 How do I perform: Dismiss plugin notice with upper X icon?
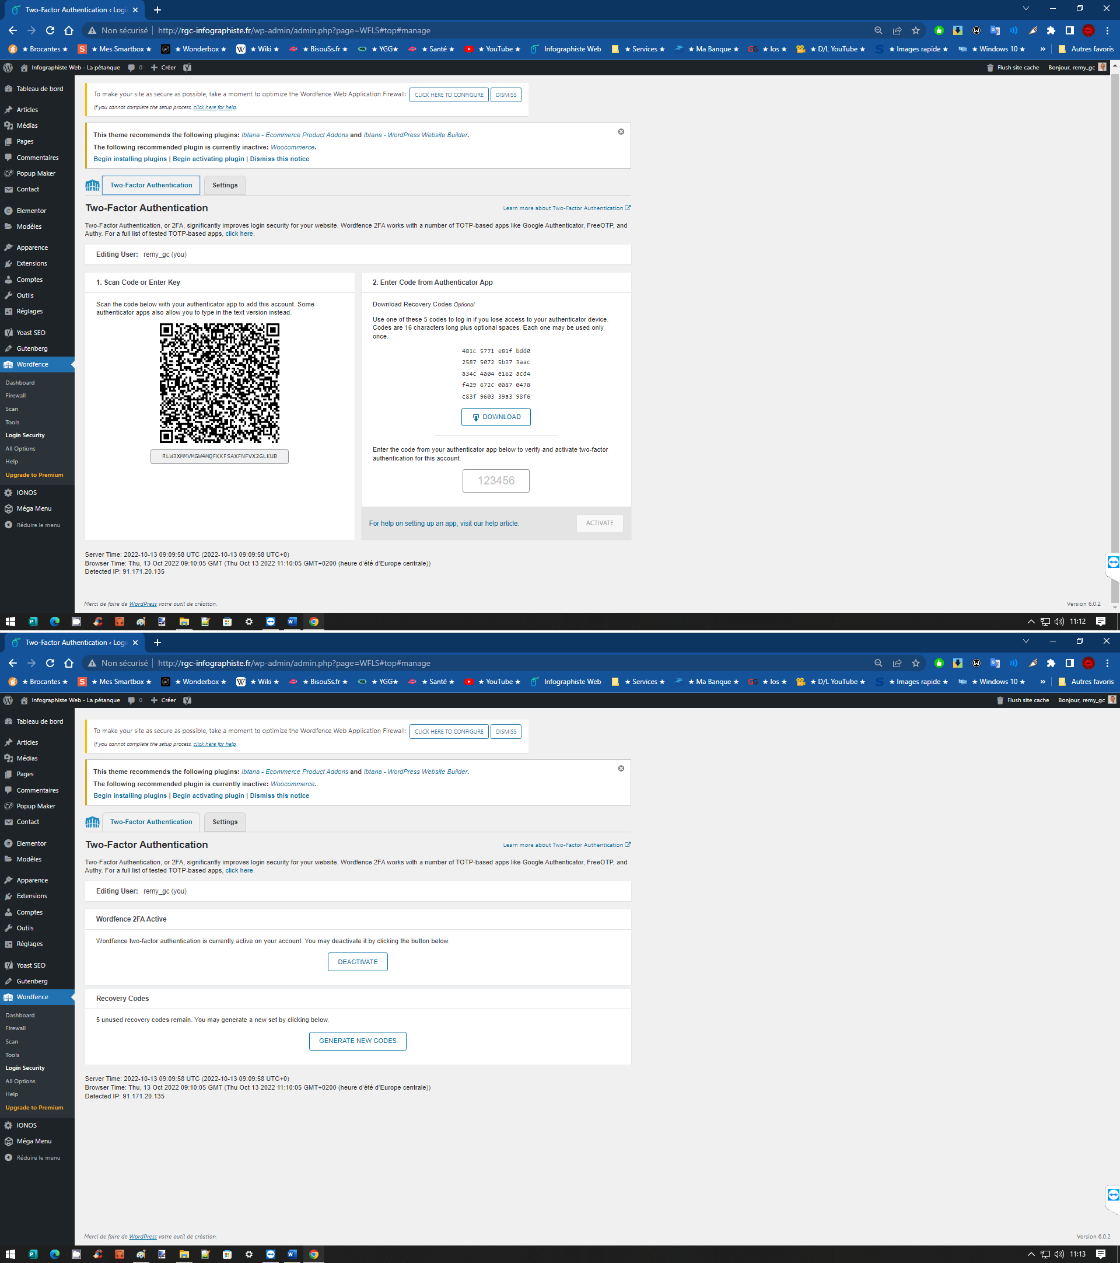click(x=621, y=132)
